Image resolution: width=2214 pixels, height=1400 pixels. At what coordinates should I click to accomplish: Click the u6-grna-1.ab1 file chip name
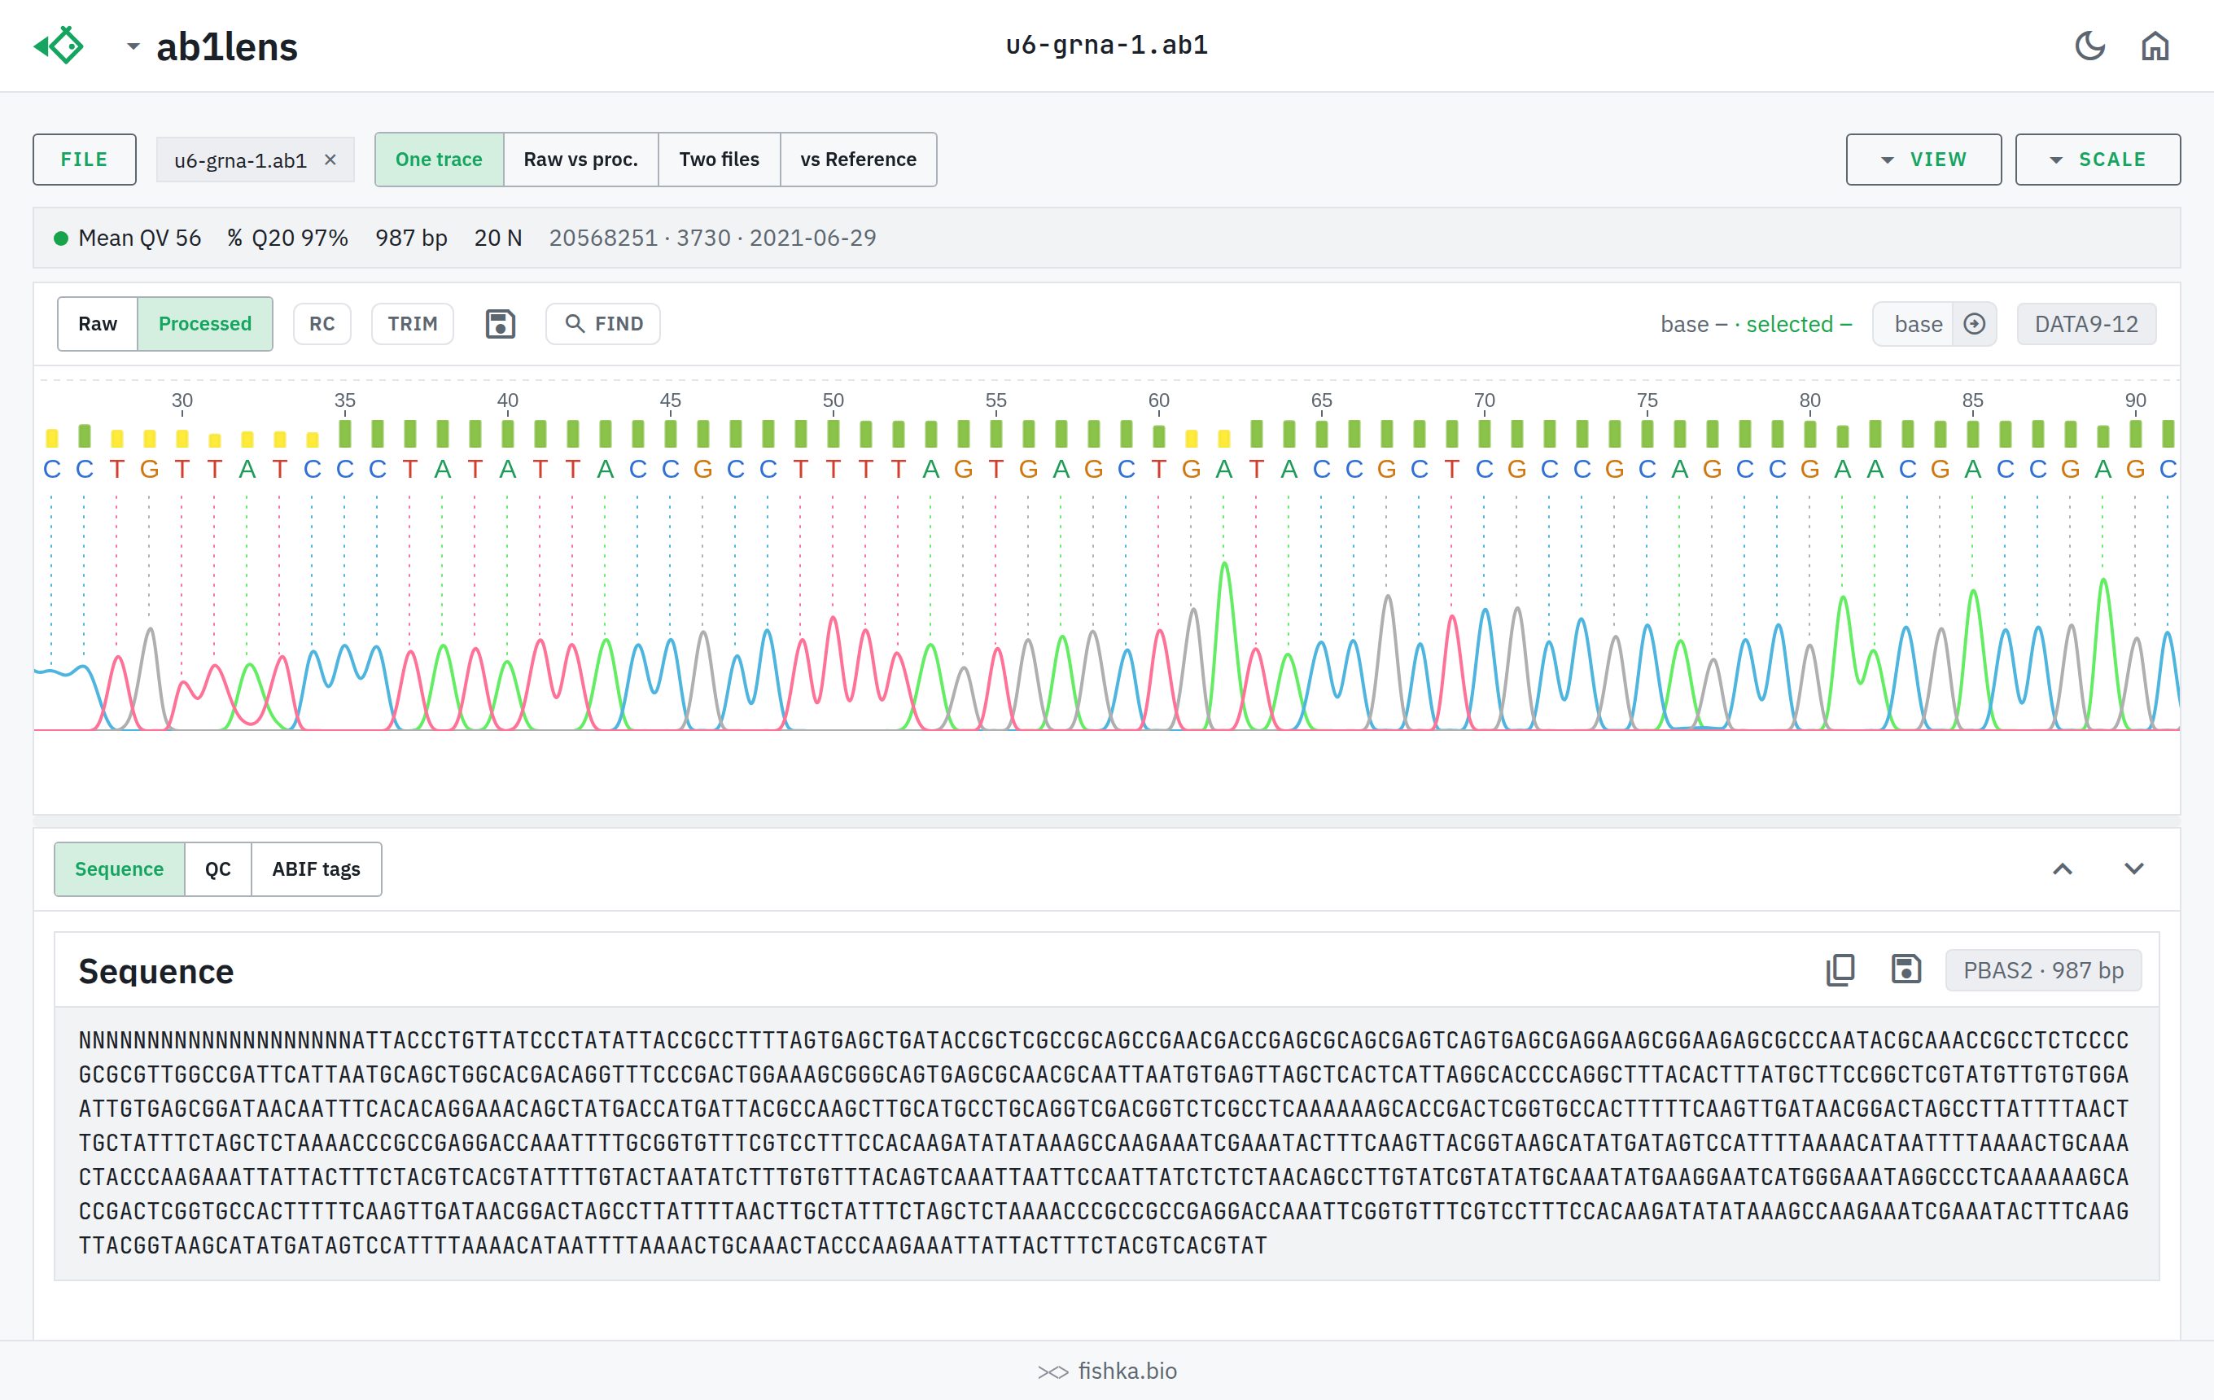(x=240, y=160)
